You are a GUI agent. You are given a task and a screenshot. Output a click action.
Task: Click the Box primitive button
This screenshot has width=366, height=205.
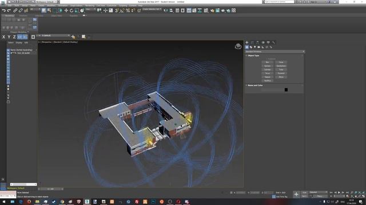click(267, 62)
